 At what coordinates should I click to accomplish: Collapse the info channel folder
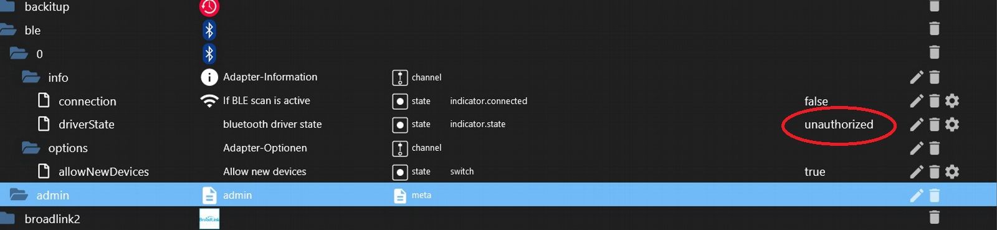[31, 77]
